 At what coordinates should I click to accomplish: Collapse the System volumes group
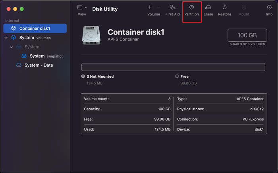point(6,38)
